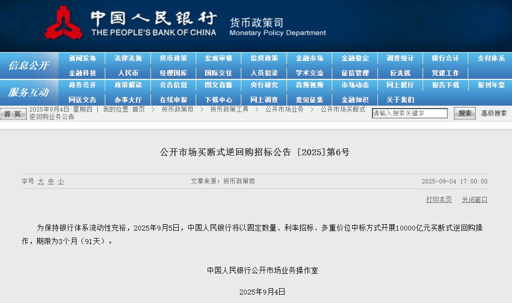512x303 pixels.
Task: Follow breadcrumb link 公开市场业务
Action: click(x=285, y=109)
